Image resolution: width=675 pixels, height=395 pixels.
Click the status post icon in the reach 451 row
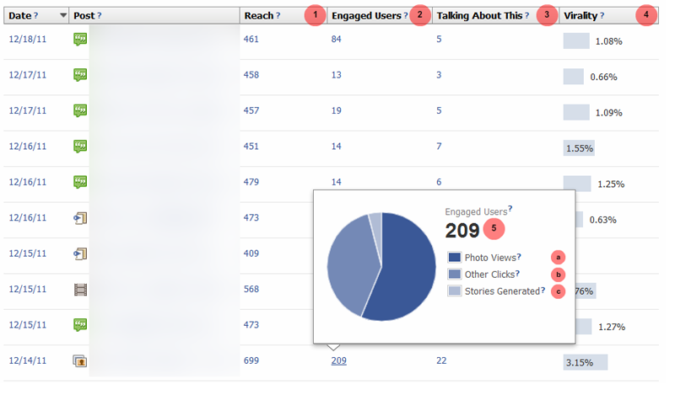point(80,147)
